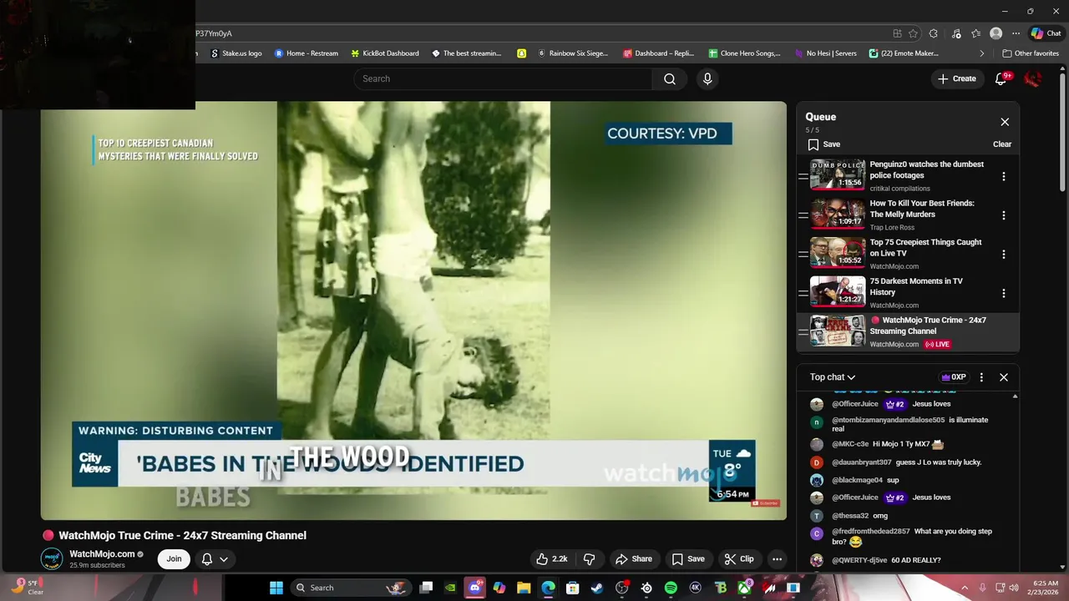The width and height of the screenshot is (1069, 601).
Task: Open Other favorites folder
Action: [1031, 53]
